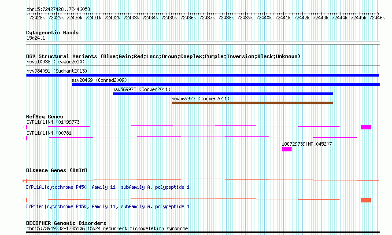This screenshot has height=235, width=392.
Task: Open the Cytogenetic Bands track heading
Action: (x=52, y=33)
